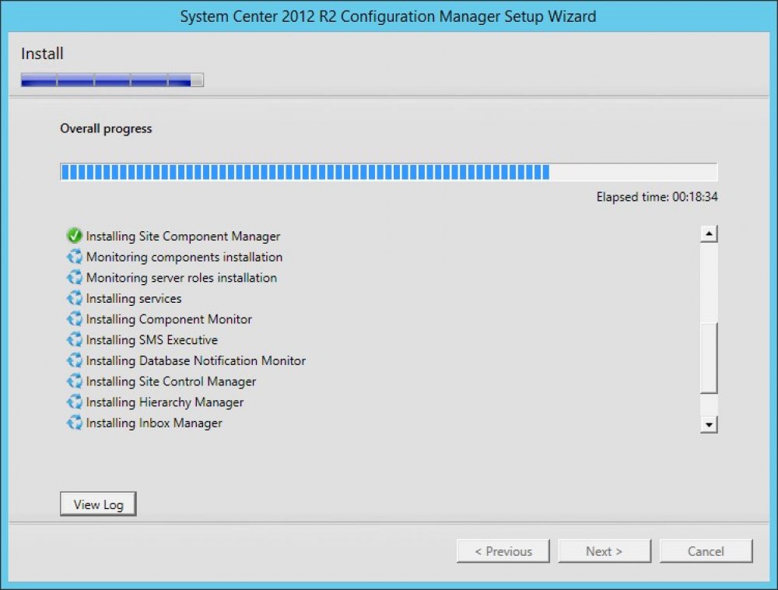Image resolution: width=778 pixels, height=590 pixels.
Task: Select the 'Monitoring components installation' row text
Action: click(x=184, y=257)
